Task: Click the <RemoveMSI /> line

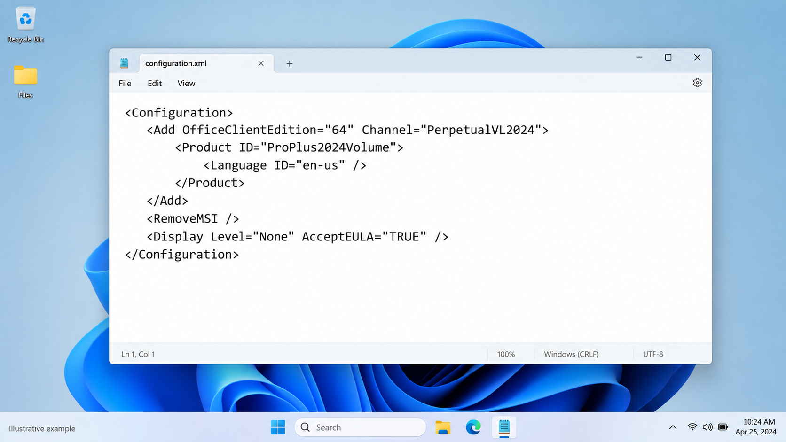Action: point(193,219)
